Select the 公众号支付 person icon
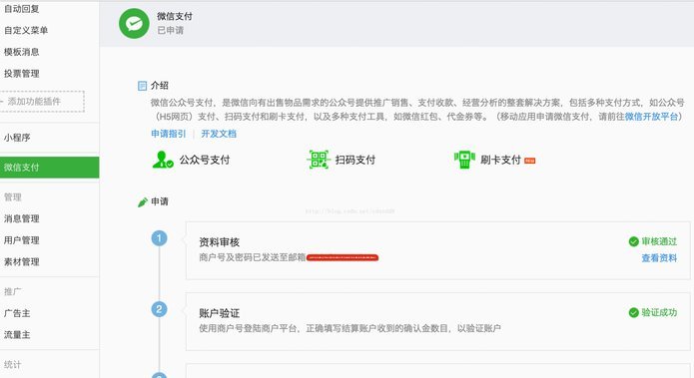694x378 pixels. [163, 160]
